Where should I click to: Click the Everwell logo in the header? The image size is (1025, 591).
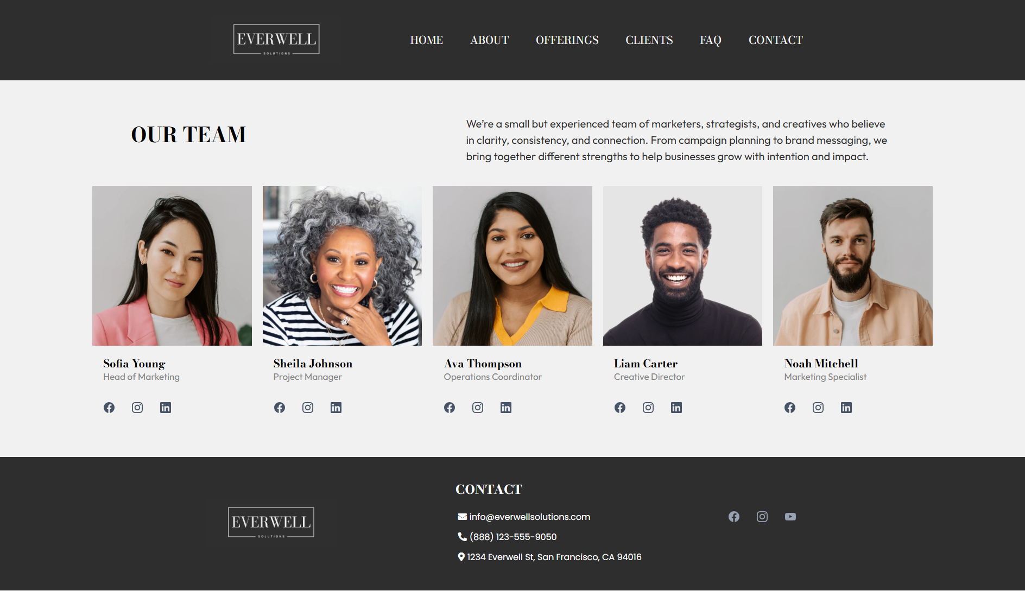276,39
